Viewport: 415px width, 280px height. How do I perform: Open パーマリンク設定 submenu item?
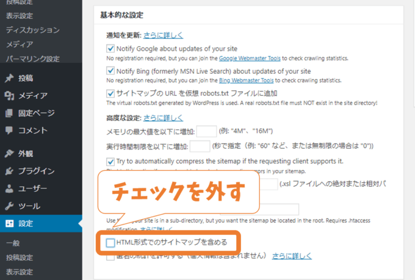(33, 59)
